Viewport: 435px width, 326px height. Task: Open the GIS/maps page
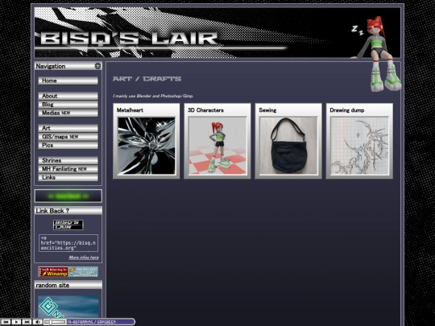point(68,137)
